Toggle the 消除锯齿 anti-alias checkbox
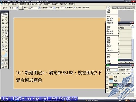This screenshot has width=136, height=102. tap(66, 8)
